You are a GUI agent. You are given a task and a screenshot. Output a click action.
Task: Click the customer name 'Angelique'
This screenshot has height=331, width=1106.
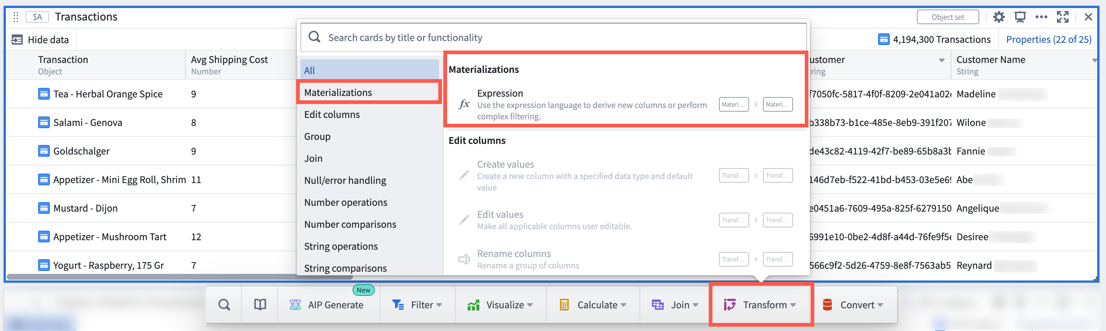(x=978, y=208)
